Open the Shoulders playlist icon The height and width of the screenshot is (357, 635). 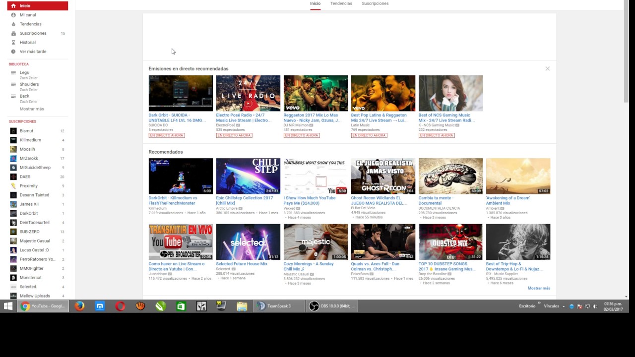(x=13, y=85)
